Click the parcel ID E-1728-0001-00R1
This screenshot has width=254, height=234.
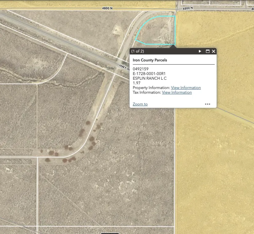pyautogui.click(x=149, y=74)
